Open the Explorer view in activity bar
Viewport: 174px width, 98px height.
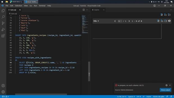pos(3,11)
